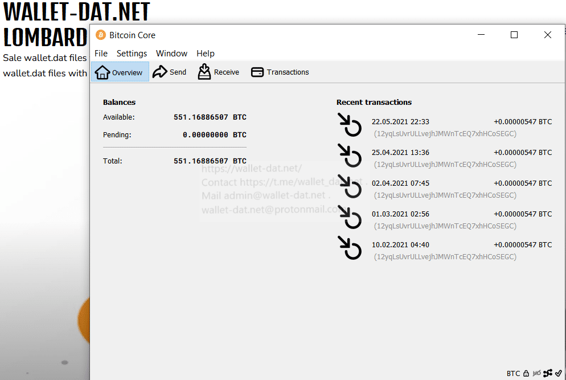566x380 pixels.
Task: Close the Bitcoin Core window
Action: coord(548,35)
